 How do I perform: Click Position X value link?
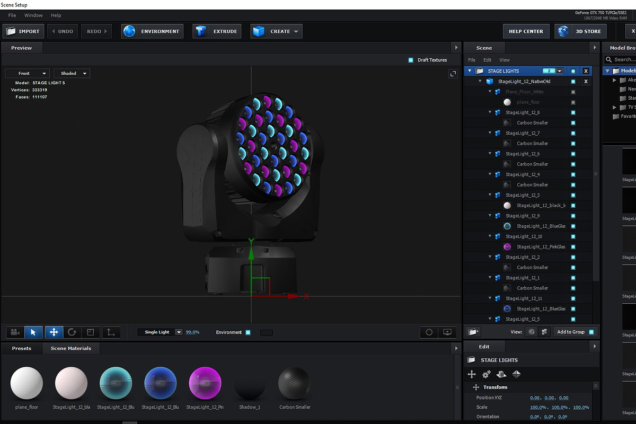pyautogui.click(x=535, y=397)
